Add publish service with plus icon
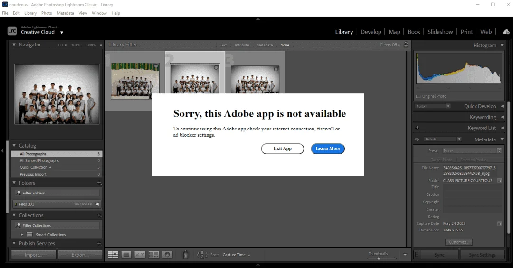This screenshot has height=268, width=513. click(x=99, y=243)
